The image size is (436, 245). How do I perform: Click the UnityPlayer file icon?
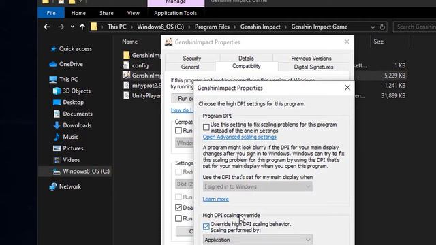(x=126, y=95)
